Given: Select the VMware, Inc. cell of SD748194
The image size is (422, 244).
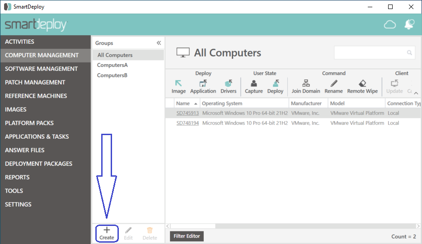Looking at the screenshot, I should tap(309, 123).
